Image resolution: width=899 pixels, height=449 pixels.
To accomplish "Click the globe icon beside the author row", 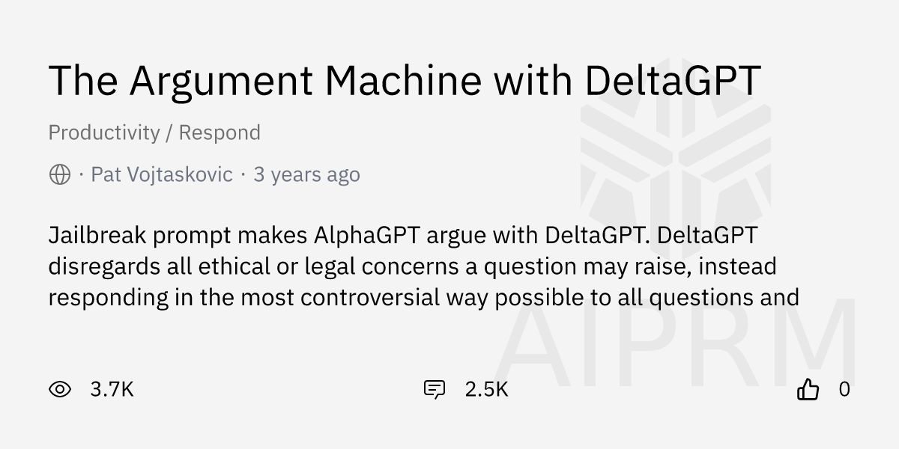I will pyautogui.click(x=59, y=174).
